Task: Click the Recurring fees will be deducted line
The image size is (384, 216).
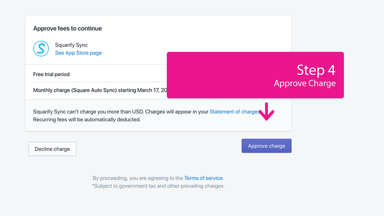Action: point(87,119)
